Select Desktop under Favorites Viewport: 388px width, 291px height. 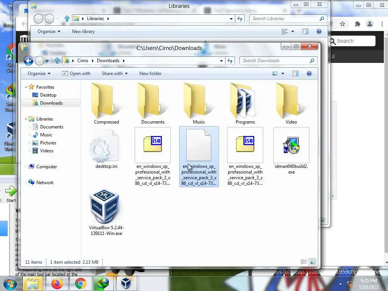(48, 95)
